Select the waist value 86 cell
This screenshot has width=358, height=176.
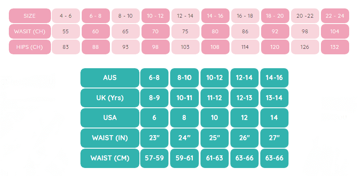click(245, 31)
